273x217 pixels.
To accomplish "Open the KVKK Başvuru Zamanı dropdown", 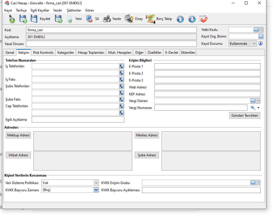I will tap(96, 190).
